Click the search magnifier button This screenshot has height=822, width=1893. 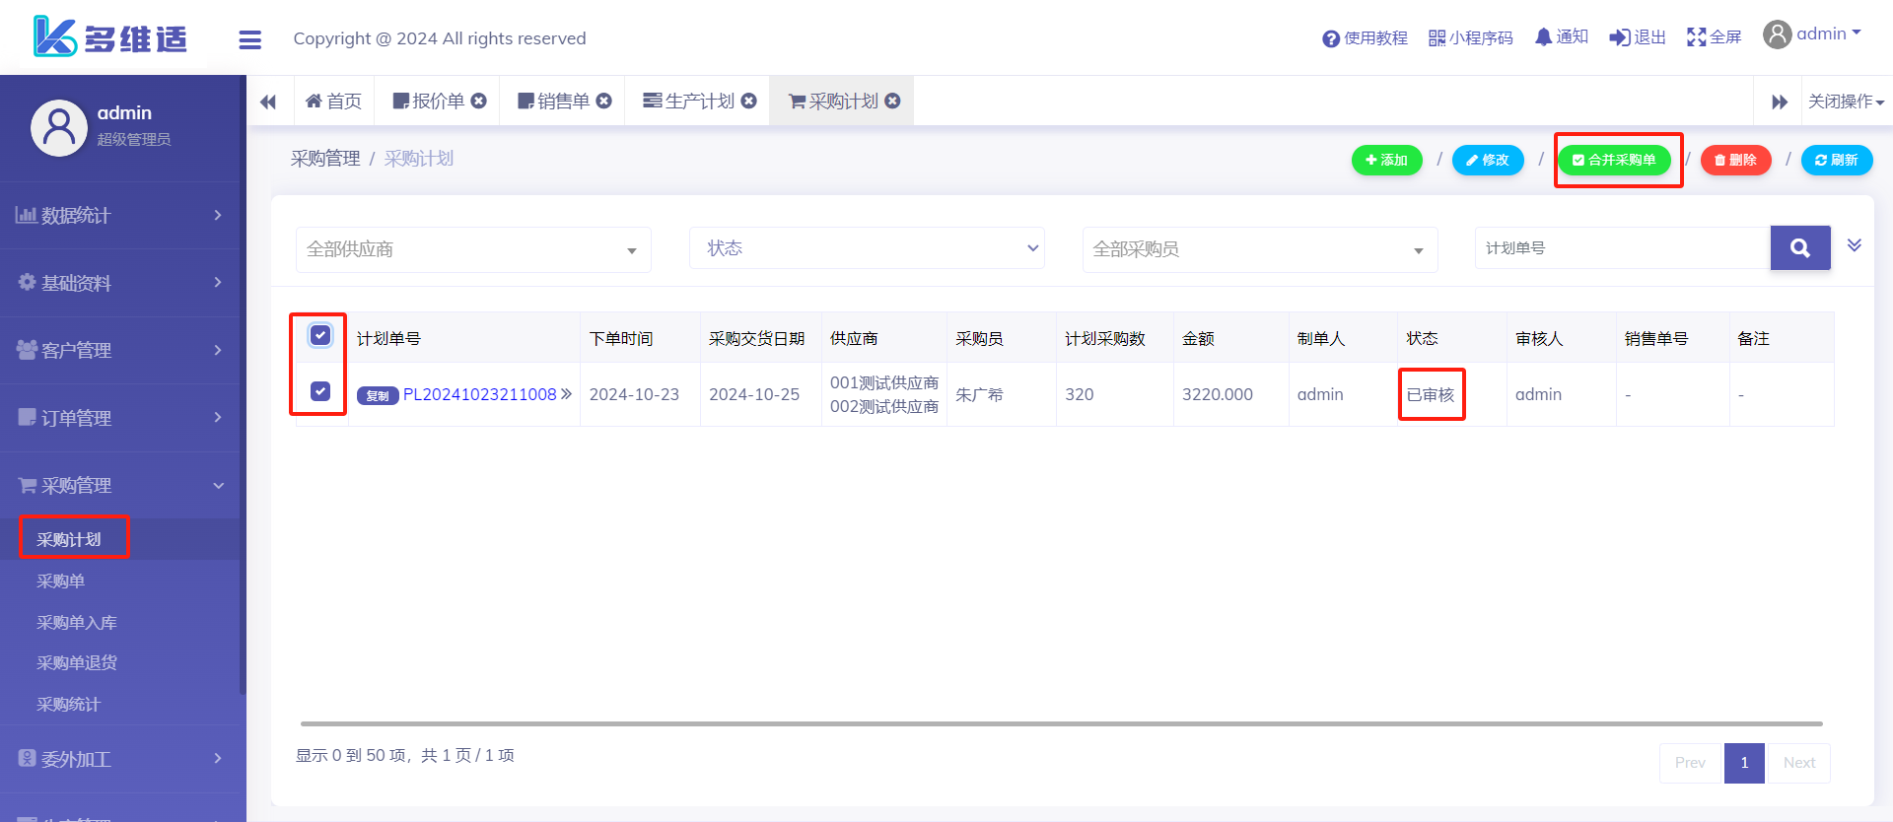pos(1799,248)
